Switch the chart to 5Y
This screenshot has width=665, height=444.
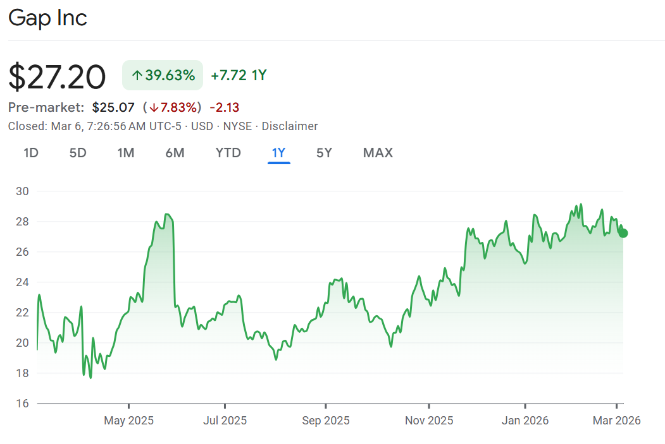point(324,153)
